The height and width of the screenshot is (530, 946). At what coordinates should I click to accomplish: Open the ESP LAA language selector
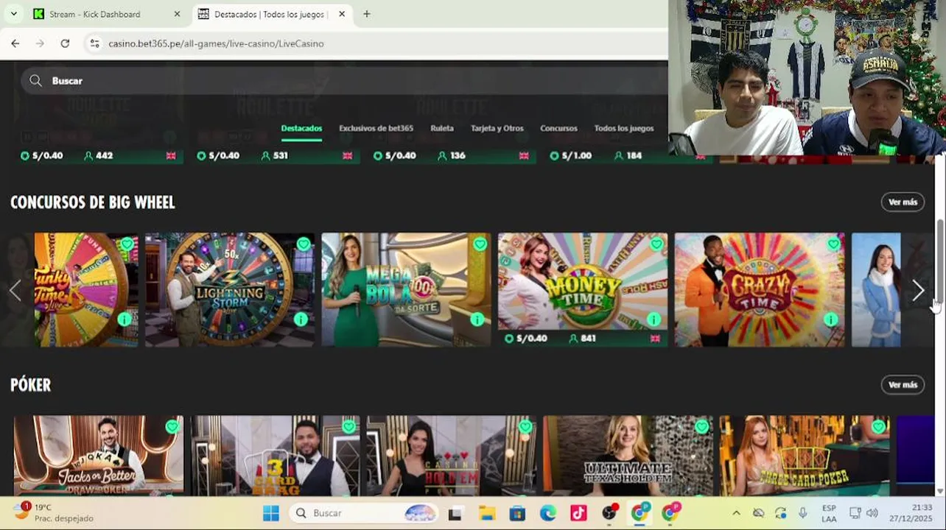[x=829, y=513]
